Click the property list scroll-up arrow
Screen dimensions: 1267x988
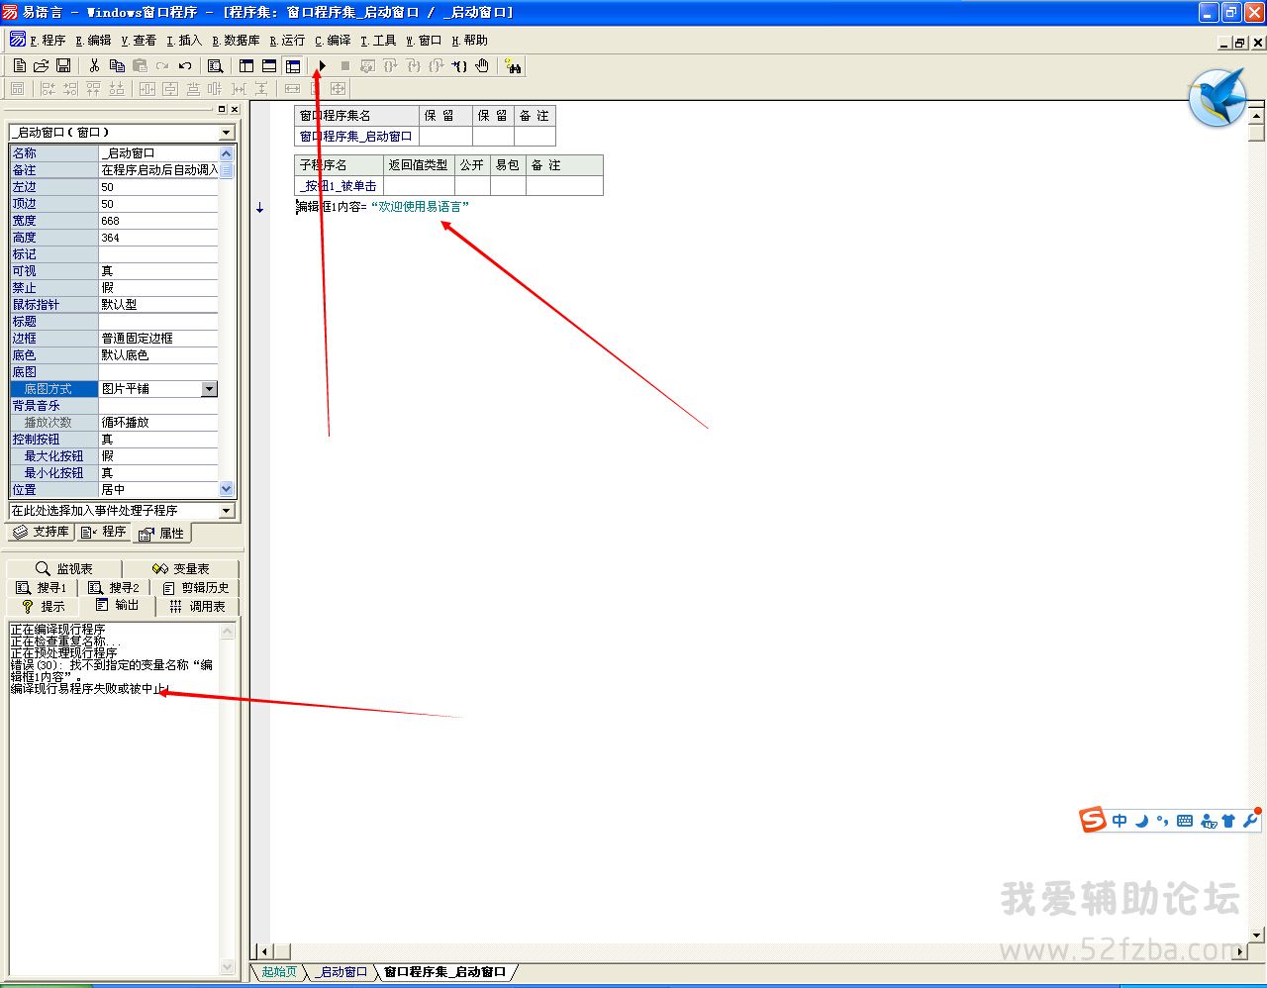coord(227,153)
